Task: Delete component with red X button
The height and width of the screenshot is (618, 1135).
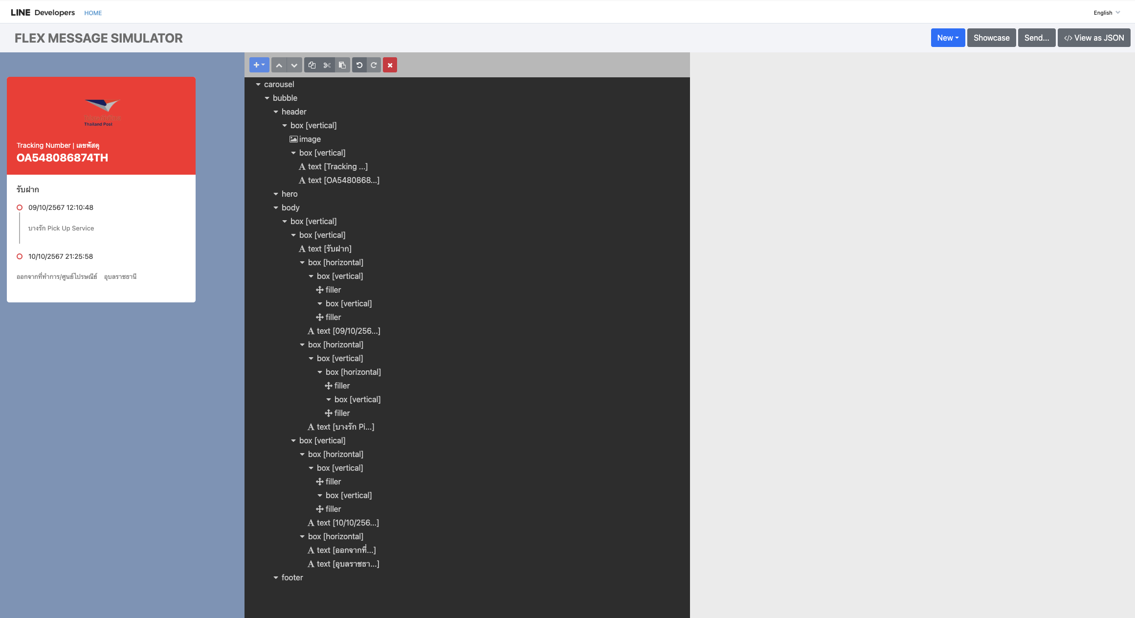Action: click(390, 65)
